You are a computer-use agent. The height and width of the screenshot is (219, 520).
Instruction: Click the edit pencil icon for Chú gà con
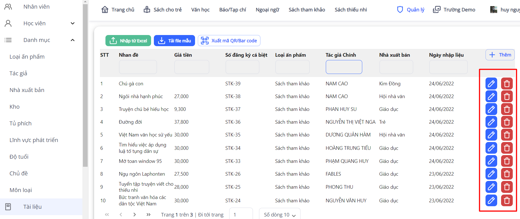tap(491, 84)
